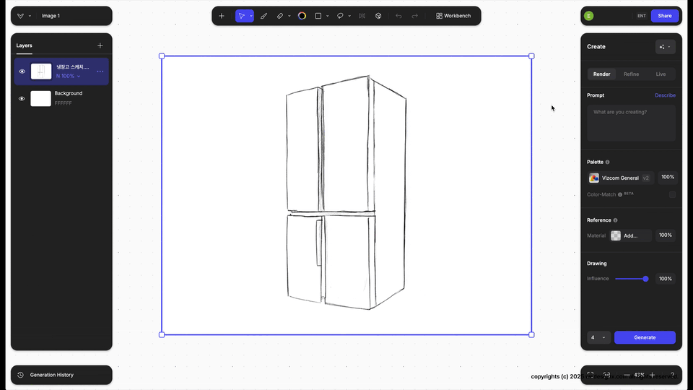Select the Brush tool
693x390 pixels.
pos(264,16)
